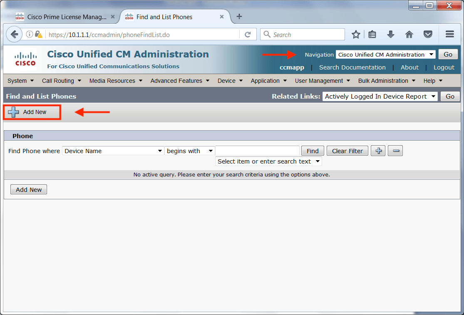Click Go next to Related Links
The height and width of the screenshot is (315, 464).
click(x=450, y=97)
